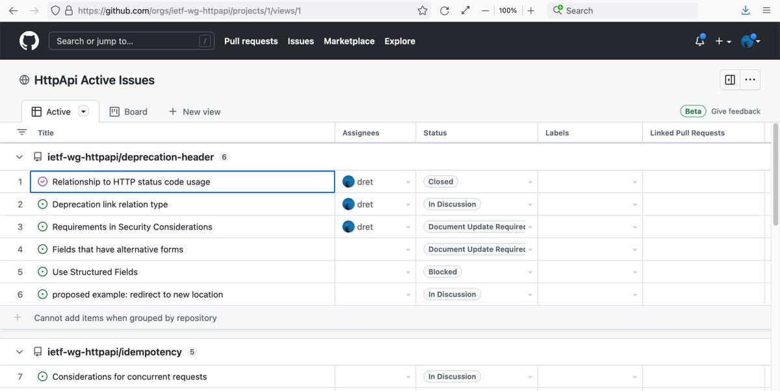The height and width of the screenshot is (391, 780).
Task: Open the notifications bell
Action: click(x=700, y=41)
